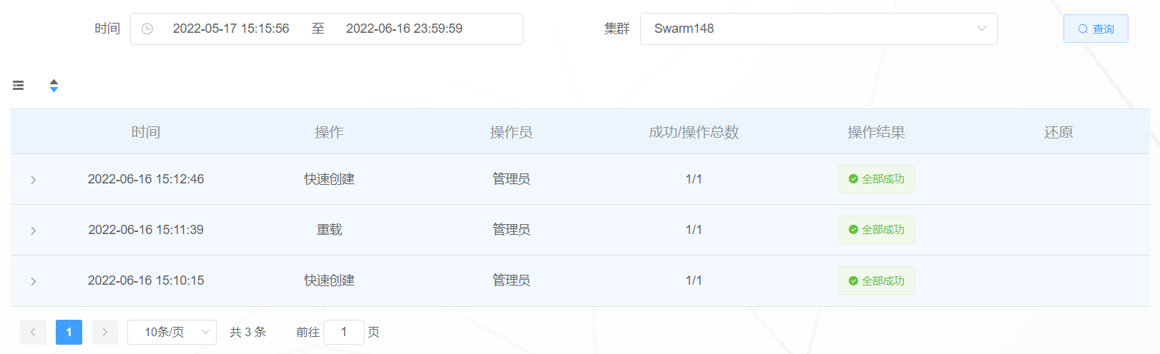Expand the 2022-06-16 15:12:46 row

pyautogui.click(x=33, y=180)
